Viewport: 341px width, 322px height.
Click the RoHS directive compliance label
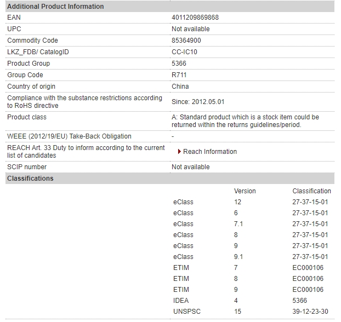click(x=84, y=102)
